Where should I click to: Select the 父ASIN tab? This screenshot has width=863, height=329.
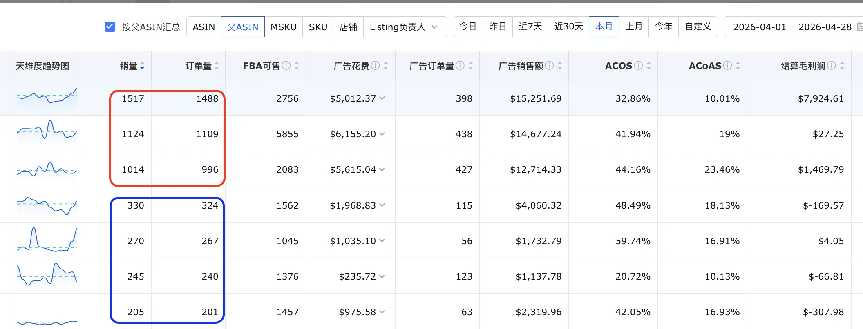[243, 27]
